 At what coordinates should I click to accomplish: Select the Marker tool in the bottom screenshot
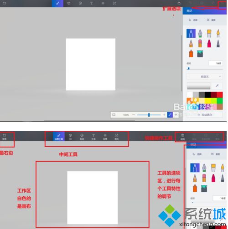[x=195, y=168]
